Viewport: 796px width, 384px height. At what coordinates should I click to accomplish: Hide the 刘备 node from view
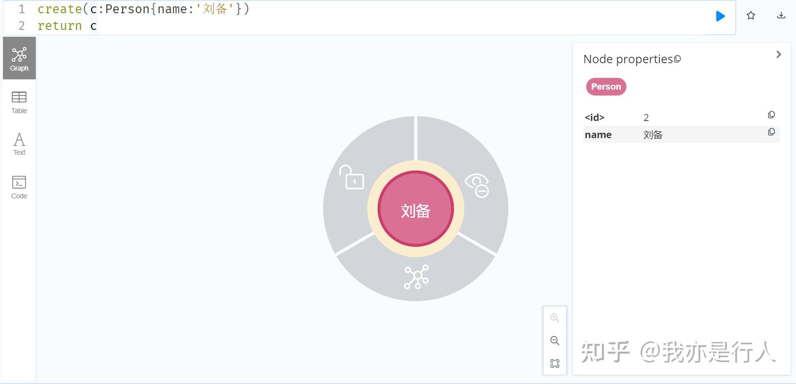pyautogui.click(x=477, y=185)
